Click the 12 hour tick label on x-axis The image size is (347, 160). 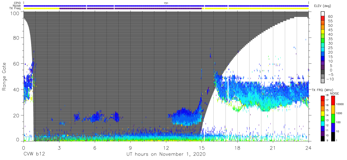[166, 147]
